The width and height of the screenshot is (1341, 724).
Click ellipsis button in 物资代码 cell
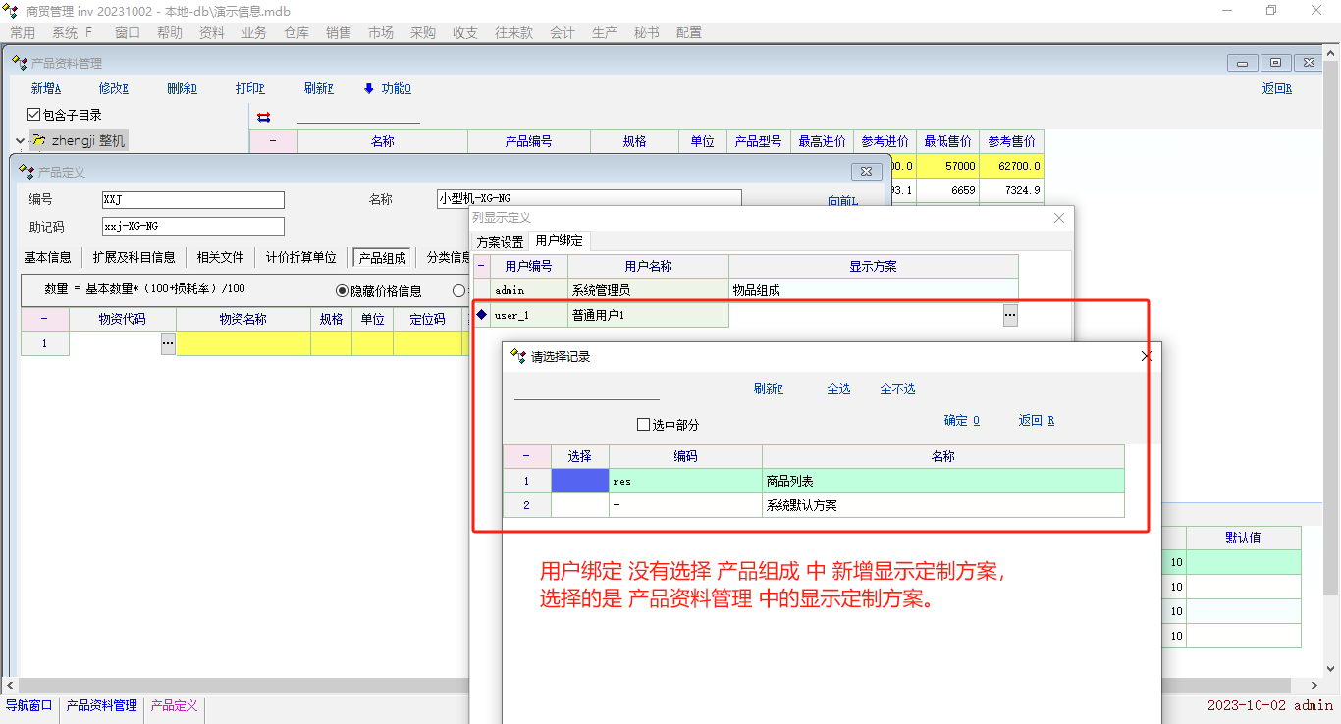[168, 343]
